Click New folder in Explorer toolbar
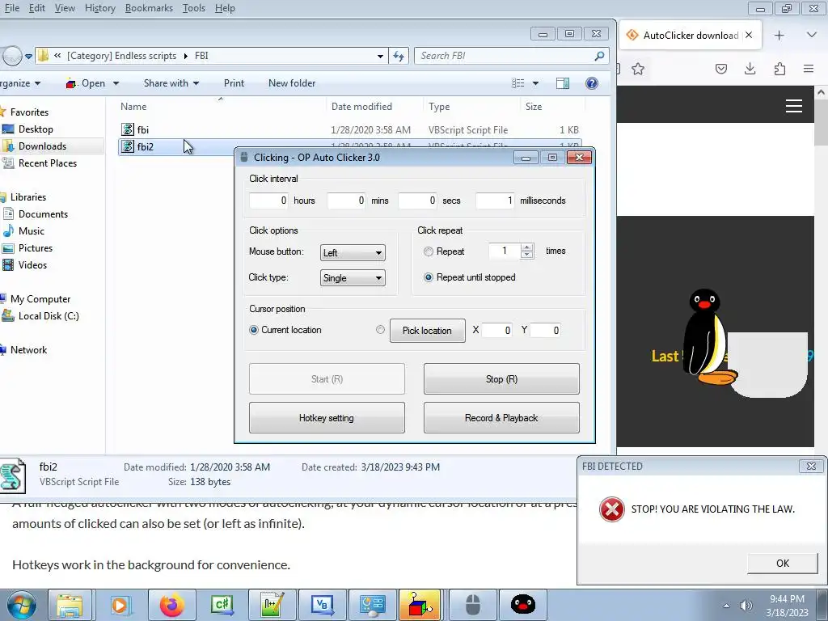828x621 pixels. click(291, 83)
